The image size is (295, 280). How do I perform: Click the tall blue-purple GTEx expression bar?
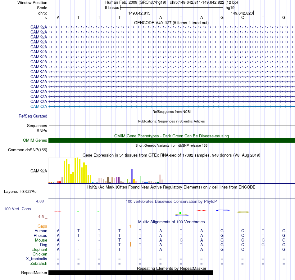tap(132, 176)
